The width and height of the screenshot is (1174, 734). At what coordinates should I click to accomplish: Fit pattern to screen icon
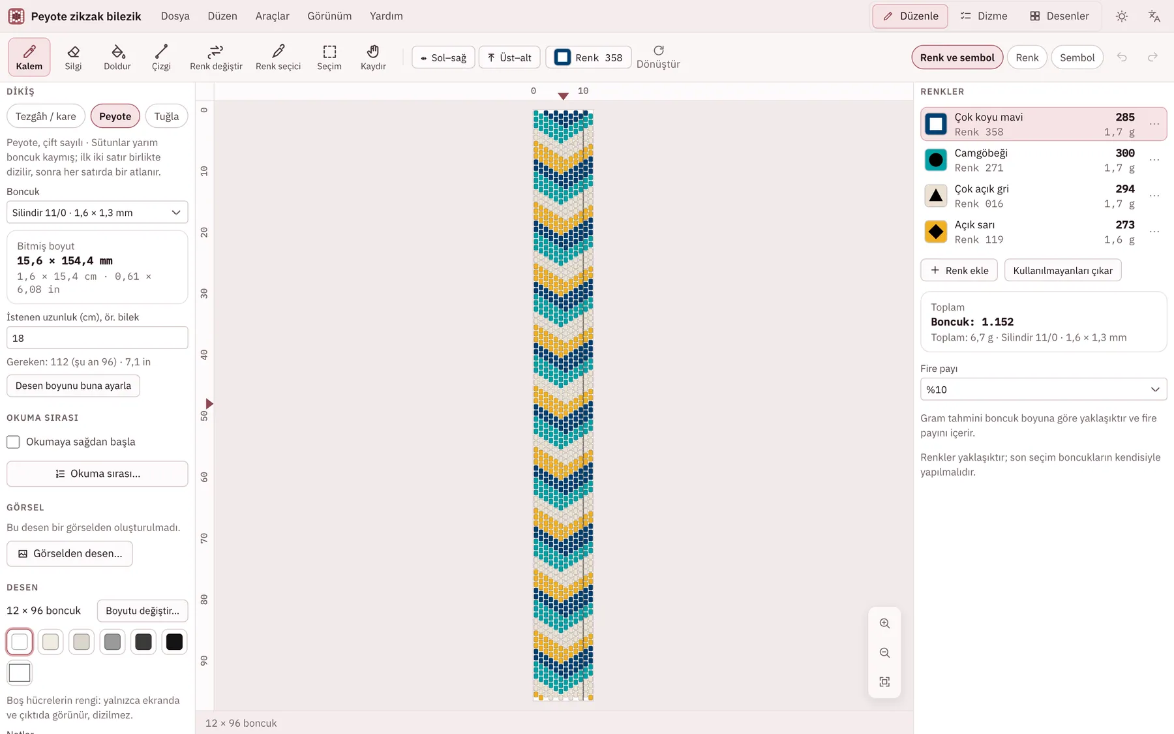click(x=884, y=682)
